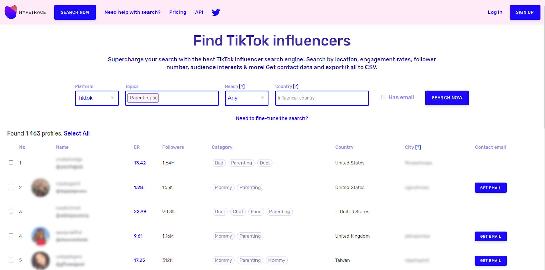Click the Mommy tag in row 4
This screenshot has width=545, height=270.
[223, 236]
